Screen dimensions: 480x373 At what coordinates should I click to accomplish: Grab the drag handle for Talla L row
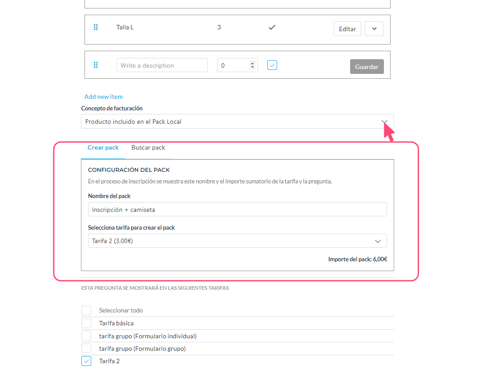[96, 28]
